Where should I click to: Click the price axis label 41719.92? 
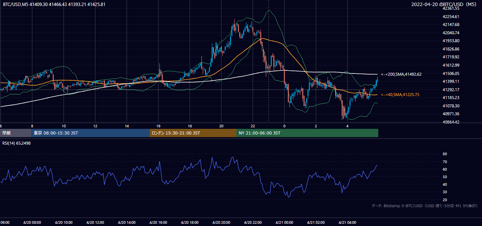click(451, 57)
